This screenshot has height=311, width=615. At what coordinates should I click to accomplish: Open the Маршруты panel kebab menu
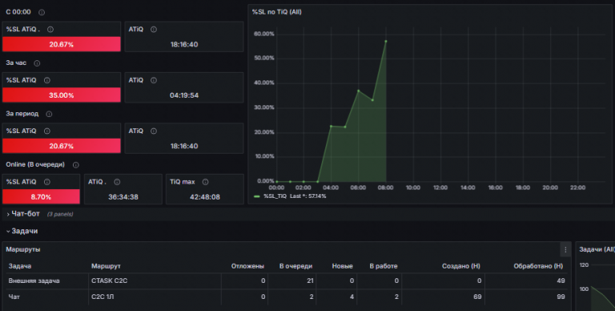click(565, 250)
